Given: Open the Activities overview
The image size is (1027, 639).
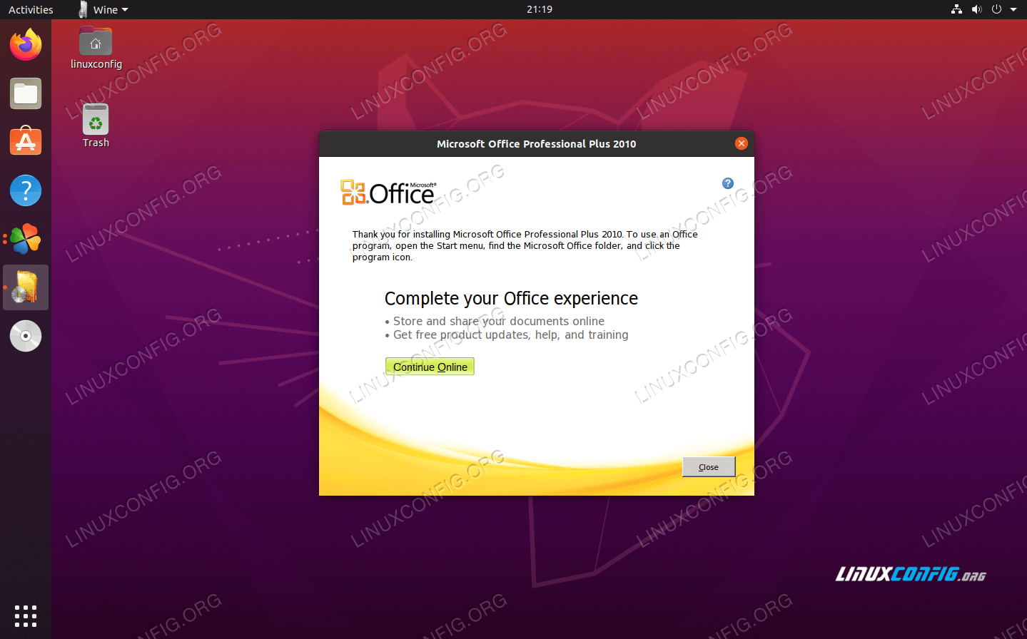Looking at the screenshot, I should (x=31, y=9).
